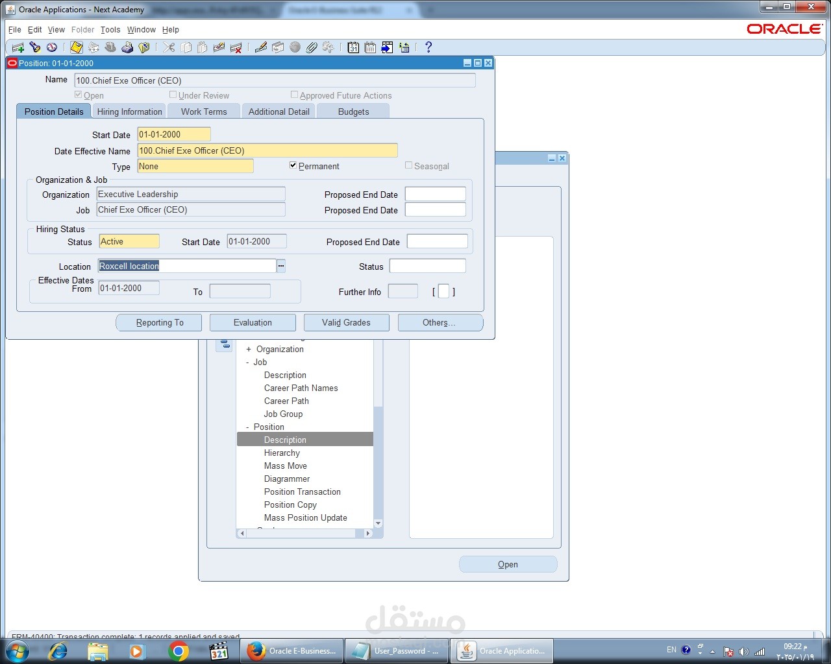Open Windows Explorer from the taskbar

coord(98,650)
